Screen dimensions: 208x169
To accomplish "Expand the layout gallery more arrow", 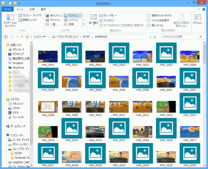I will (x=84, y=24).
